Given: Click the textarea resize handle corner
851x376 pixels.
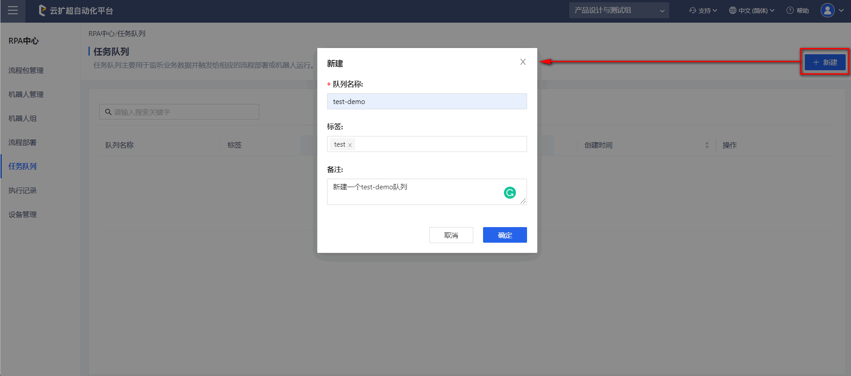Looking at the screenshot, I should pos(523,201).
